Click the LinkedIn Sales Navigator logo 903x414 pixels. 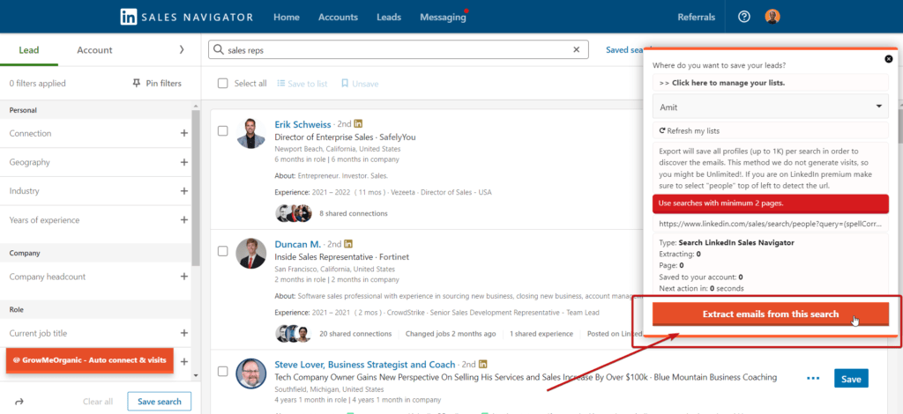[187, 17]
